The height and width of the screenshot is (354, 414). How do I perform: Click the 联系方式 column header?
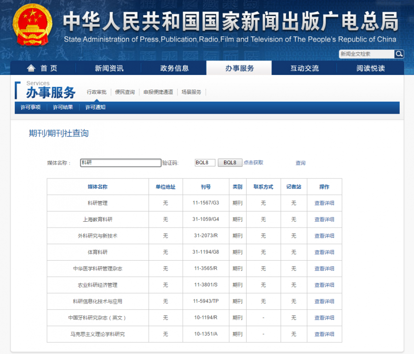pos(263,187)
